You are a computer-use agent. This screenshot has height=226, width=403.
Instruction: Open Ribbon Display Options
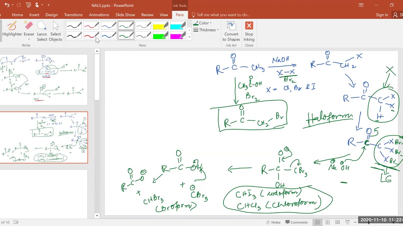tap(361, 5)
